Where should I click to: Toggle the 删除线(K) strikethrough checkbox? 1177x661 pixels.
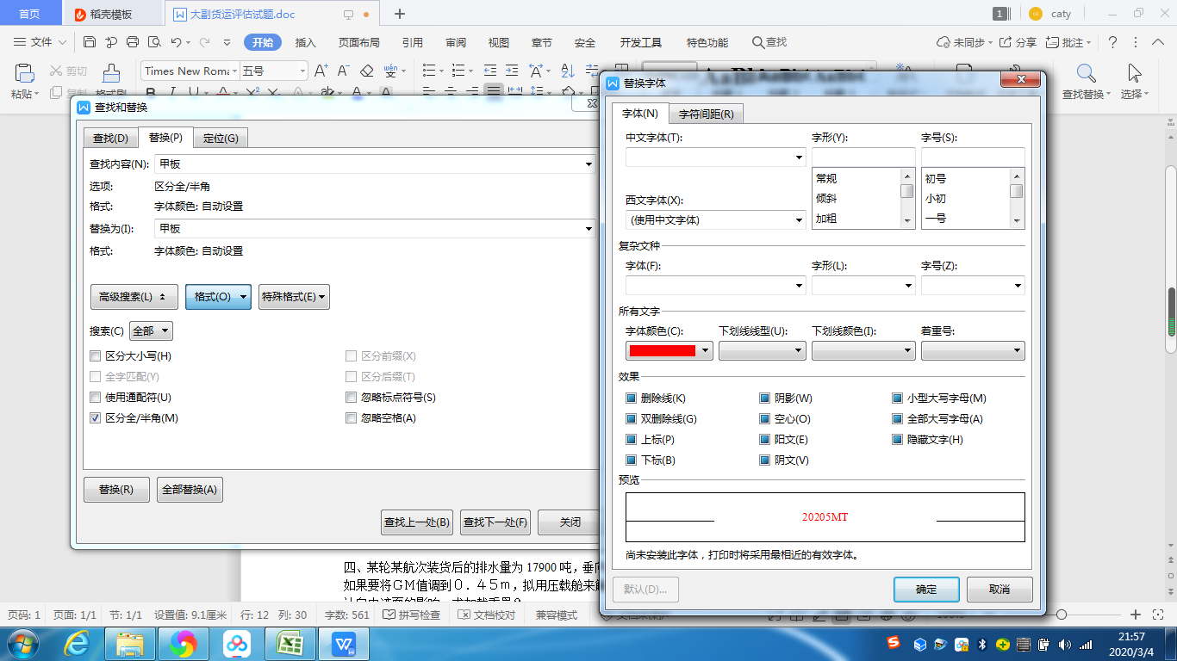tap(632, 398)
